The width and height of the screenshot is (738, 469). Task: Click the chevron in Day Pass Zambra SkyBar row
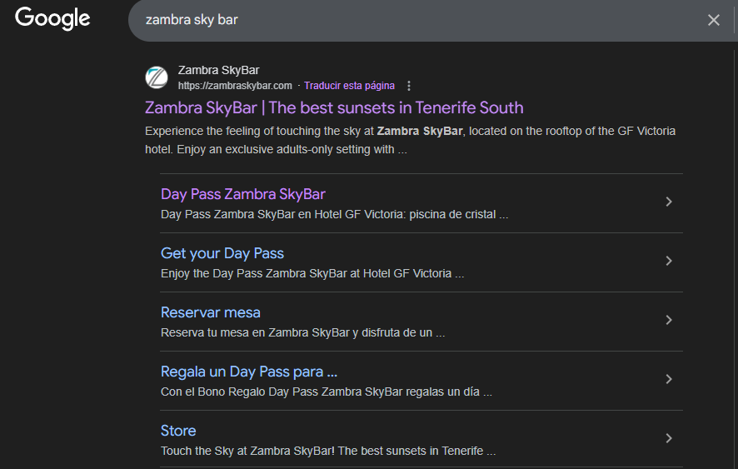coord(669,202)
